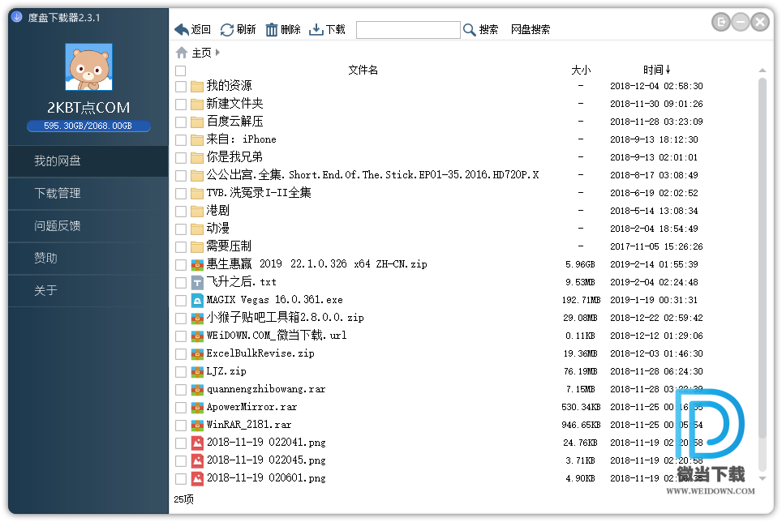Click the bear avatar image
The image size is (782, 522).
tap(88, 66)
